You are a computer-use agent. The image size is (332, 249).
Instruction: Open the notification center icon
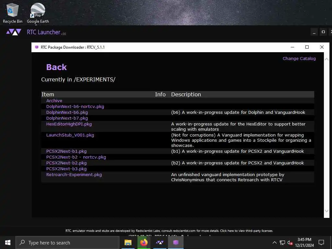(x=321, y=243)
